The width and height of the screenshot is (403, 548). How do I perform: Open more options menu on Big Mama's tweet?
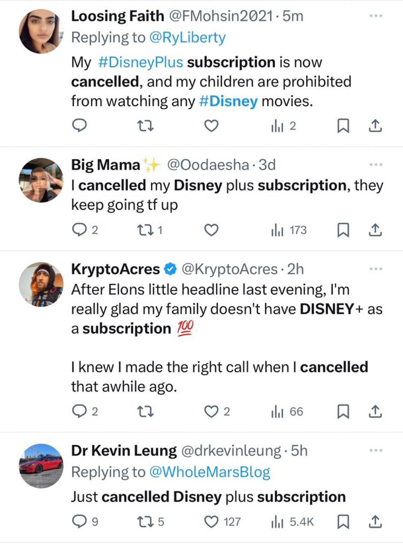(375, 164)
